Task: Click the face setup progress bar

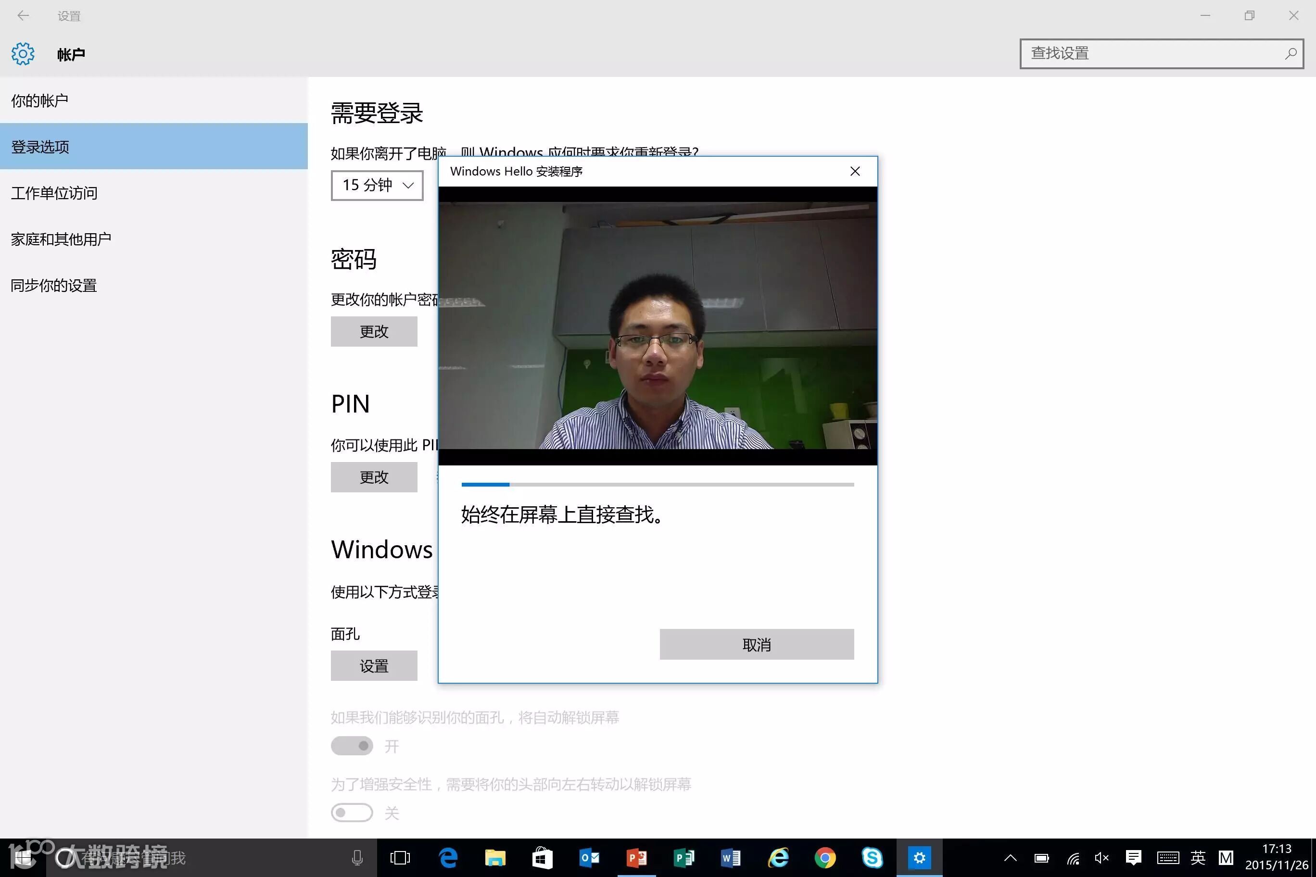Action: [657, 484]
